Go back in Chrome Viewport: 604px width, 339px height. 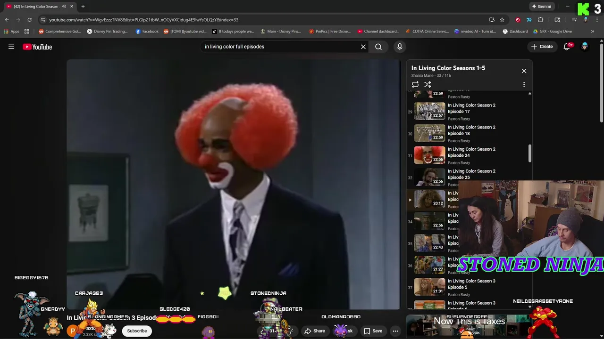pos(7,20)
